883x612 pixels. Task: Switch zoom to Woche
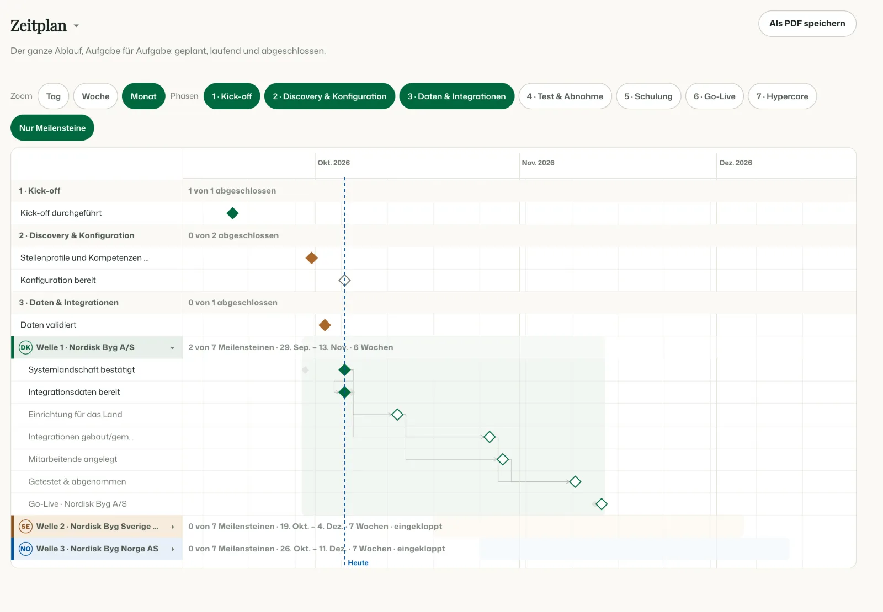click(95, 96)
